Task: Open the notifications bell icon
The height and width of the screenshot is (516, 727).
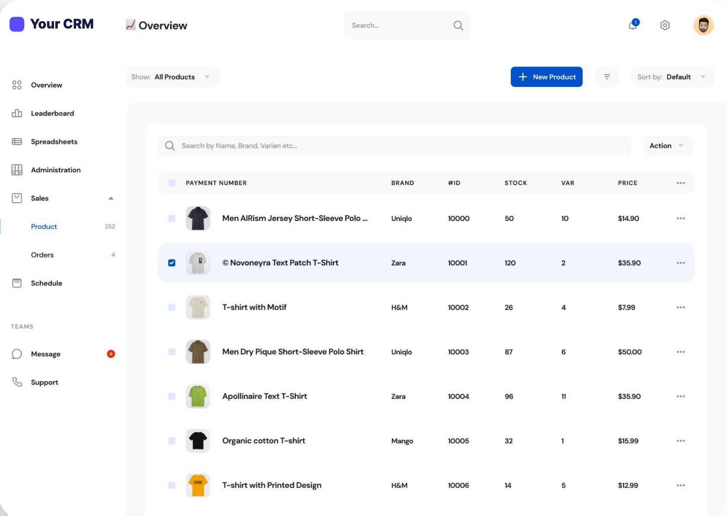Action: coord(633,25)
